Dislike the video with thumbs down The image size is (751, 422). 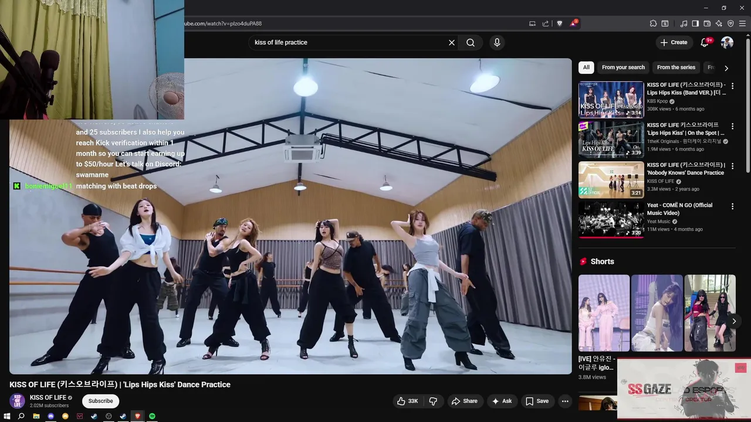(x=434, y=401)
